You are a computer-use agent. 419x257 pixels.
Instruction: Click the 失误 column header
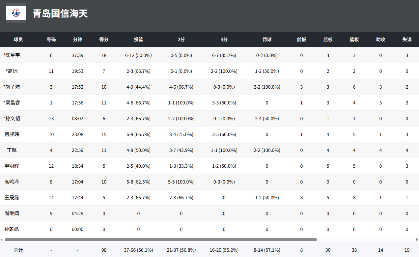point(407,40)
